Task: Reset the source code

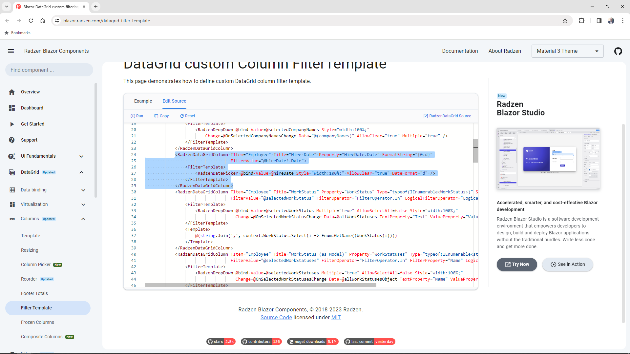Action: point(187,116)
